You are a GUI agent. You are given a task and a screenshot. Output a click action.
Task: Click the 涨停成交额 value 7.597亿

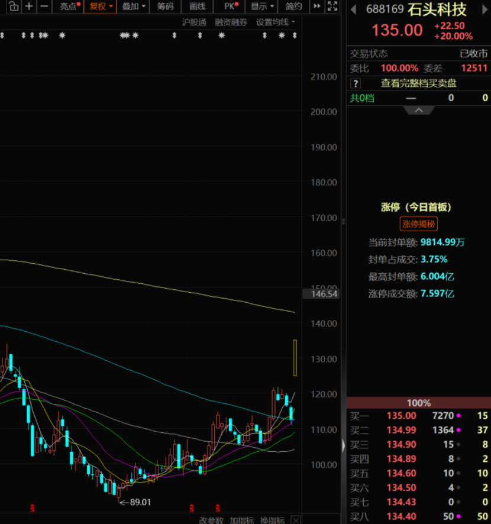pyautogui.click(x=437, y=294)
